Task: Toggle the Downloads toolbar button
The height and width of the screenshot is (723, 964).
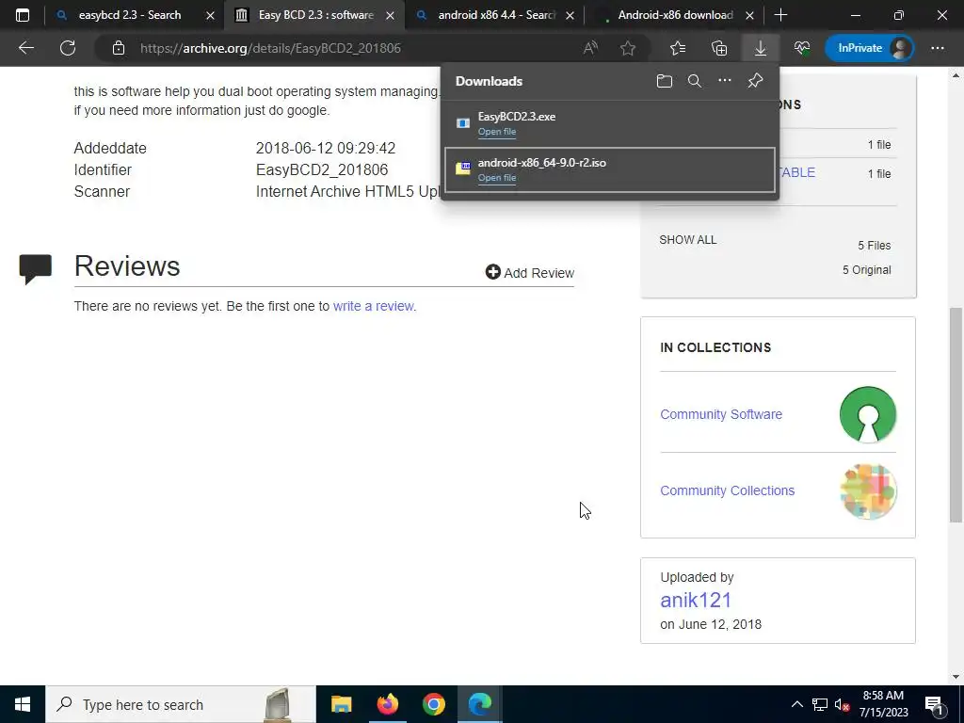Action: (761, 48)
